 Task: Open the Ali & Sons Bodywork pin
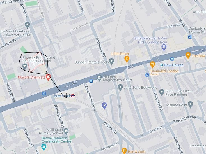pyautogui.click(x=120, y=87)
